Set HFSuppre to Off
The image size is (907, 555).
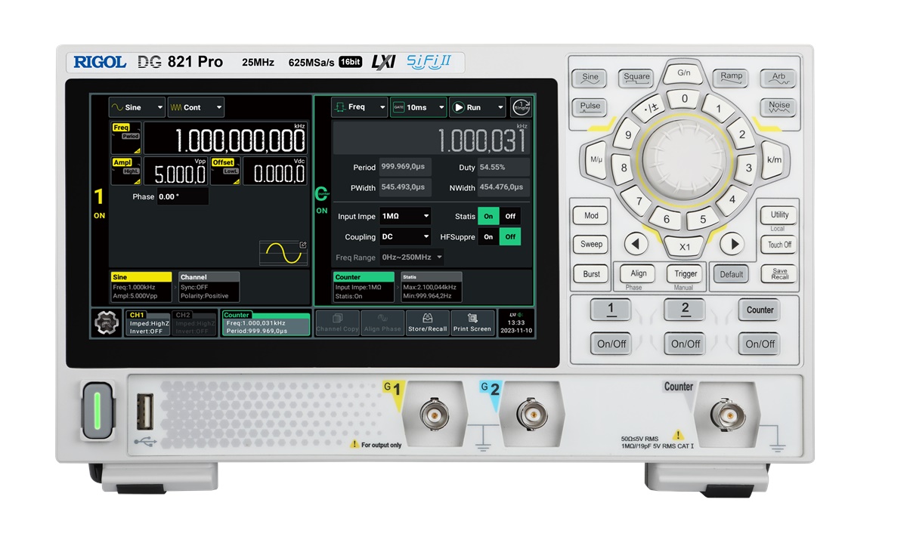(x=510, y=237)
